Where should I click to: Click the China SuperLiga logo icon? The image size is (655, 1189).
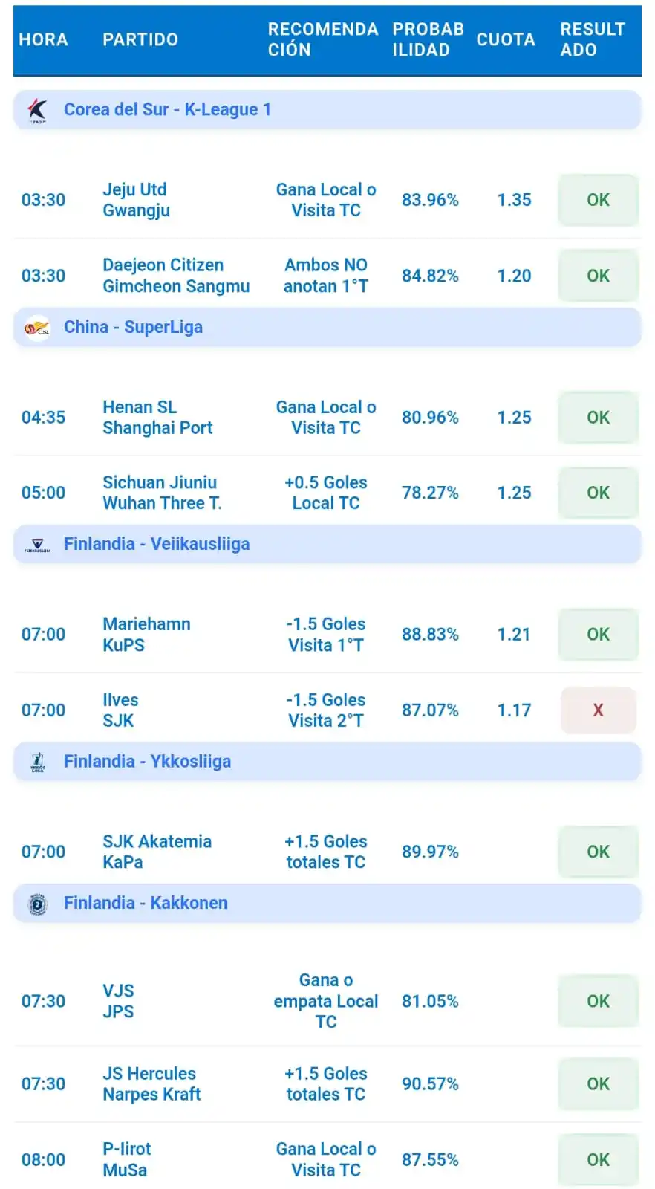pos(37,328)
